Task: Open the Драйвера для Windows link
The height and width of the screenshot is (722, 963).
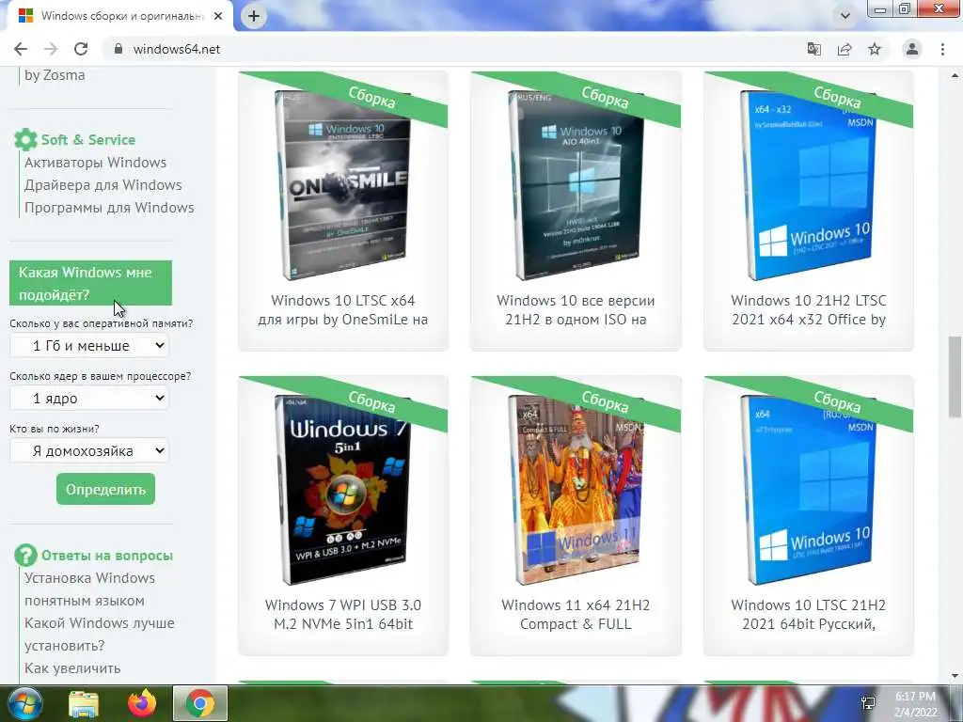Action: (x=103, y=185)
